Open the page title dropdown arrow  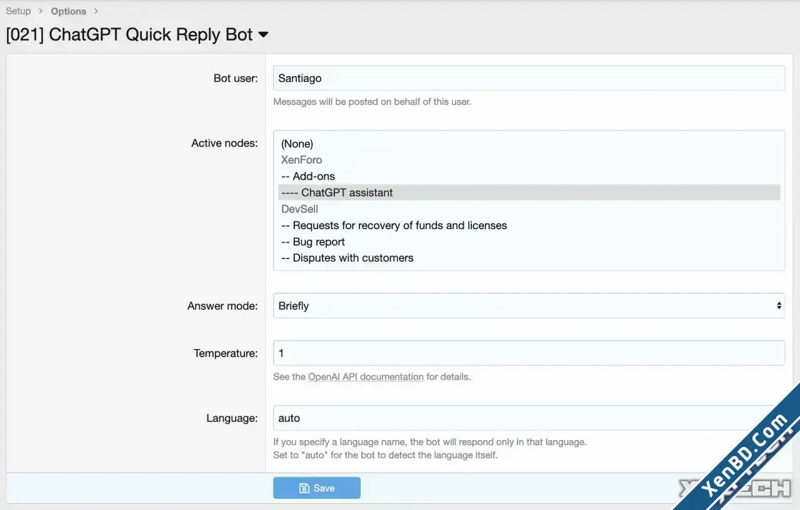[x=263, y=35]
